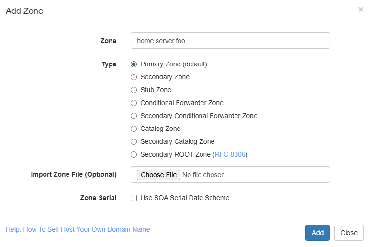Viewport: 369px width, 247px height.
Task: Click the Choose File button
Action: click(158, 175)
